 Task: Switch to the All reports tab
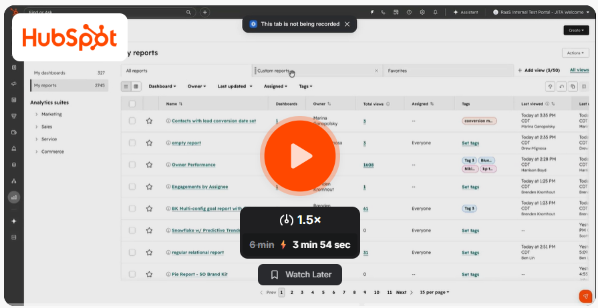(x=186, y=71)
